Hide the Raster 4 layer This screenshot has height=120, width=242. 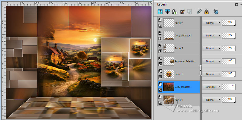pyautogui.click(x=160, y=25)
